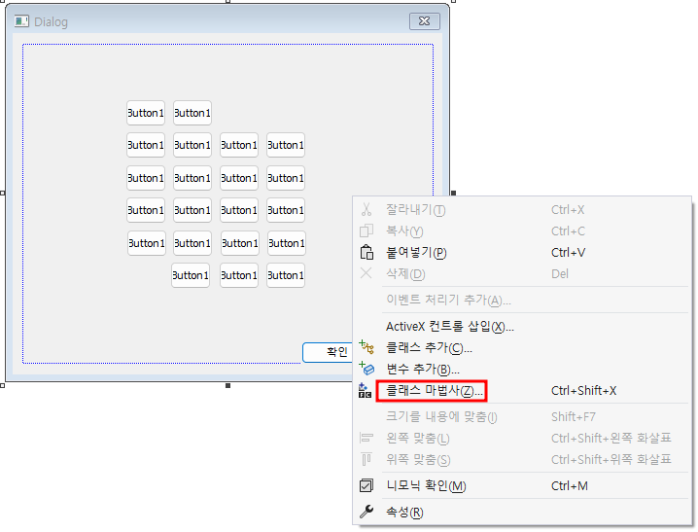Click the Add Variable icon
Image resolution: width=698 pixels, height=532 pixels.
click(x=366, y=368)
